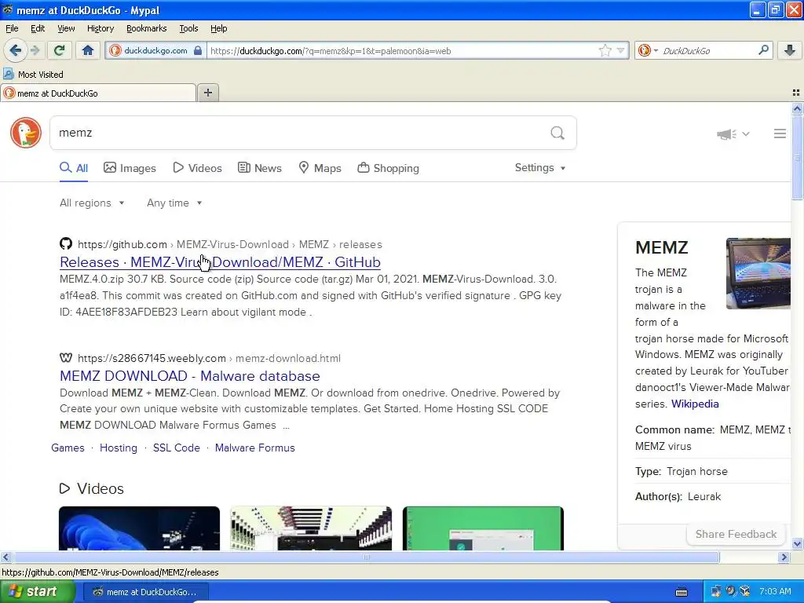
Task: Click the GitHub favicon in first result
Action: pyautogui.click(x=66, y=243)
